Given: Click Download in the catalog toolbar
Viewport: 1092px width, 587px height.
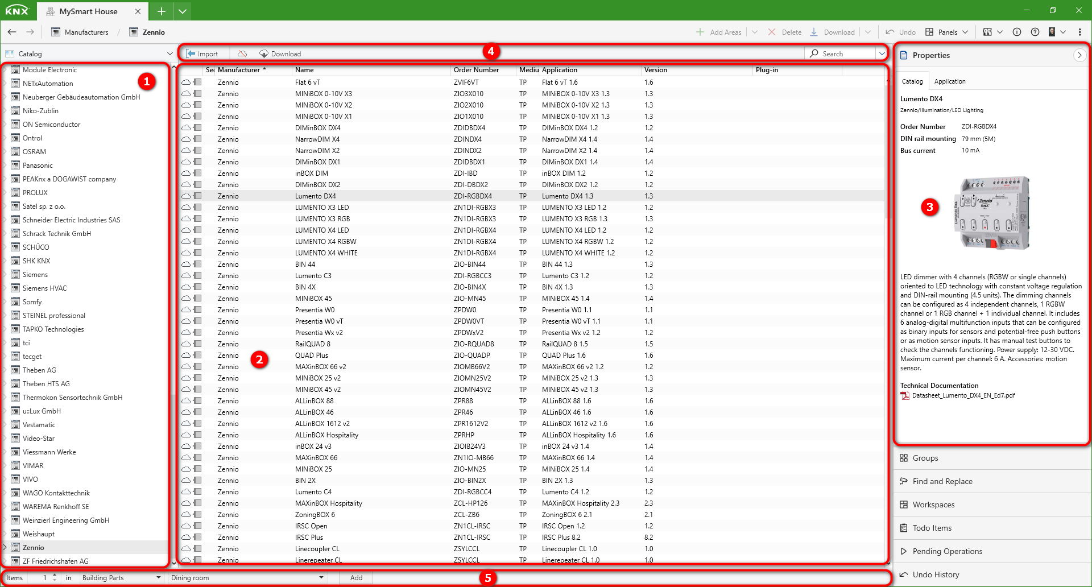Looking at the screenshot, I should click(x=280, y=53).
